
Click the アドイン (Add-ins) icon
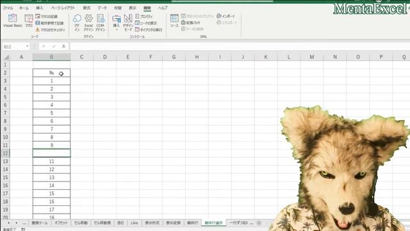click(x=77, y=22)
